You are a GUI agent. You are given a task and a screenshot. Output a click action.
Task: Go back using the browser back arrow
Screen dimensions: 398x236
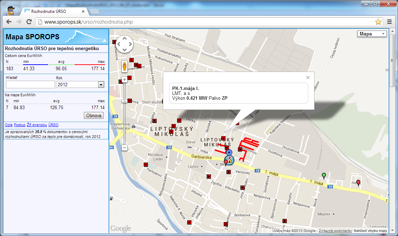9,22
